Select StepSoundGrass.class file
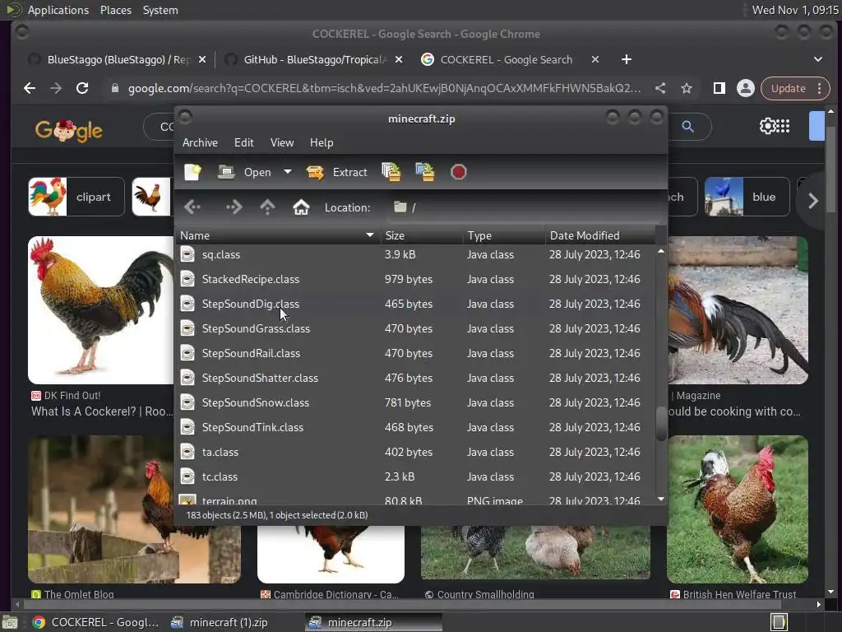Image resolution: width=842 pixels, height=632 pixels. click(x=415, y=328)
